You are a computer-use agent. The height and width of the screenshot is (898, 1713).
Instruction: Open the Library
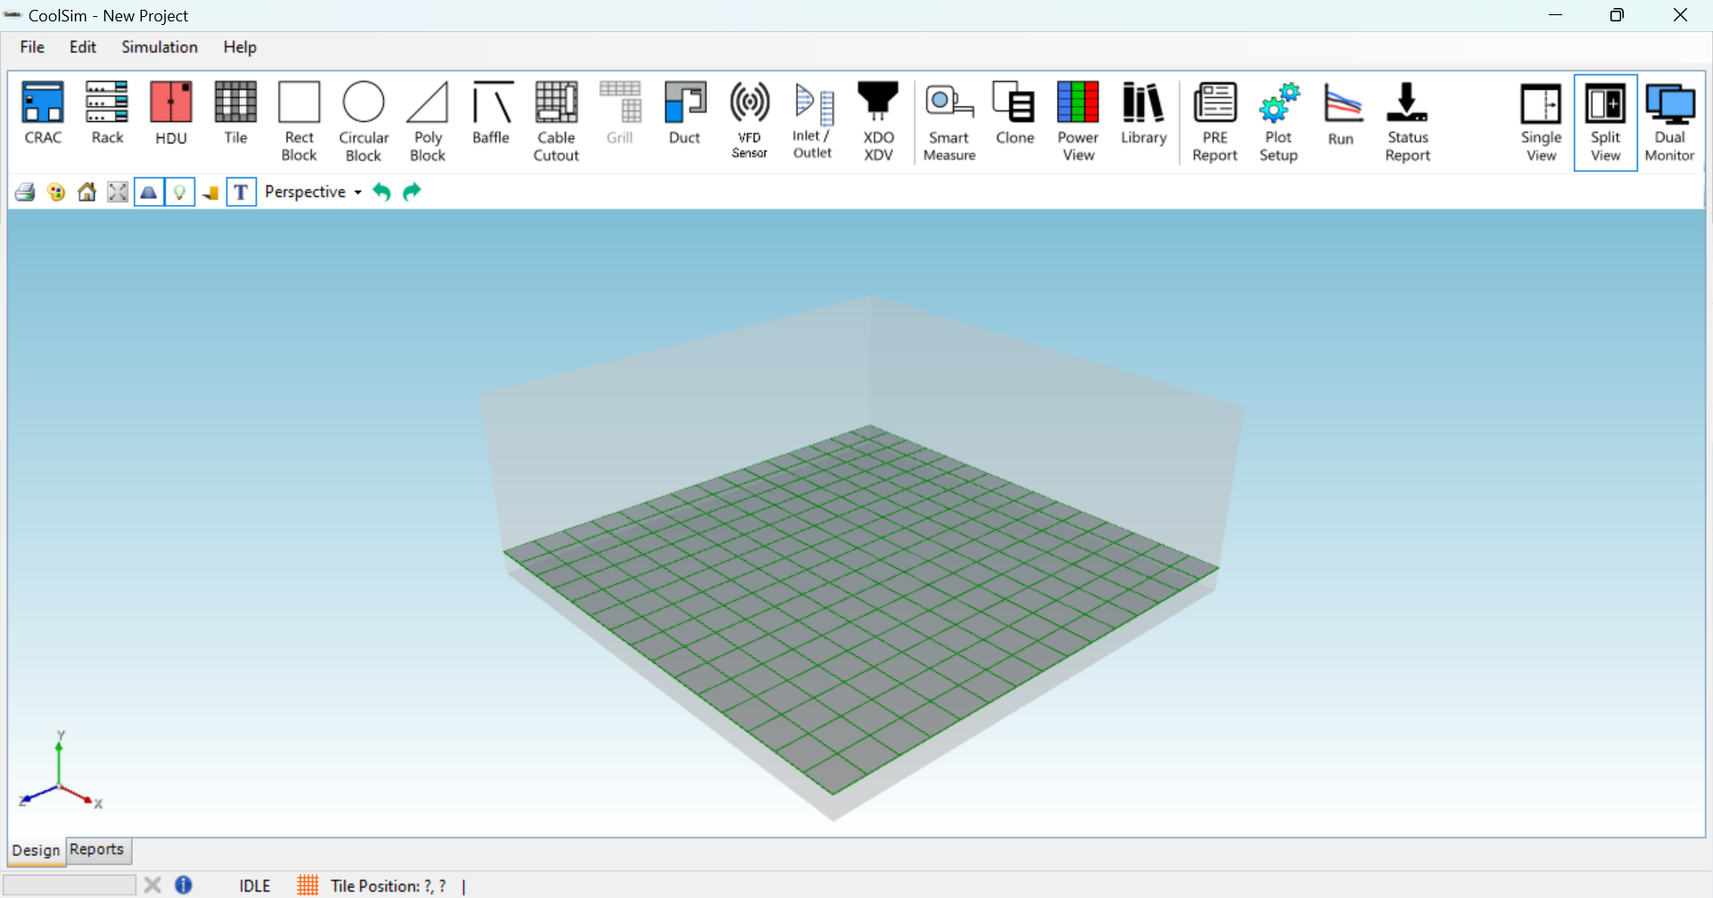(1143, 116)
